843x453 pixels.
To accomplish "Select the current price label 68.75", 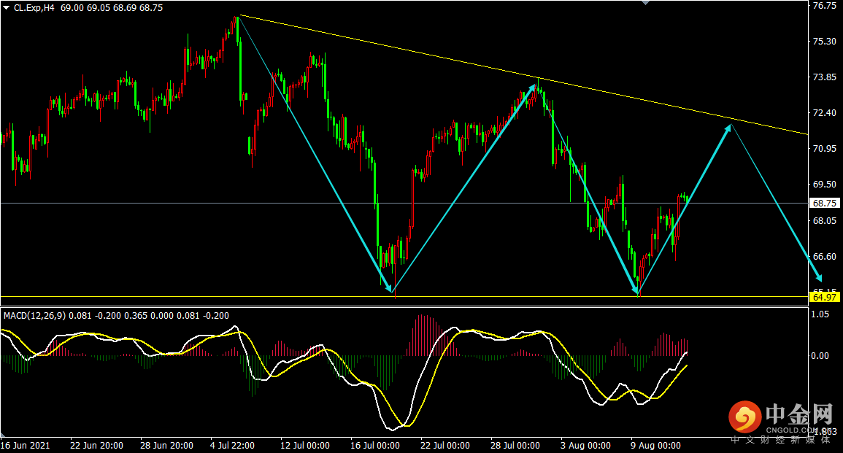I will coord(824,203).
